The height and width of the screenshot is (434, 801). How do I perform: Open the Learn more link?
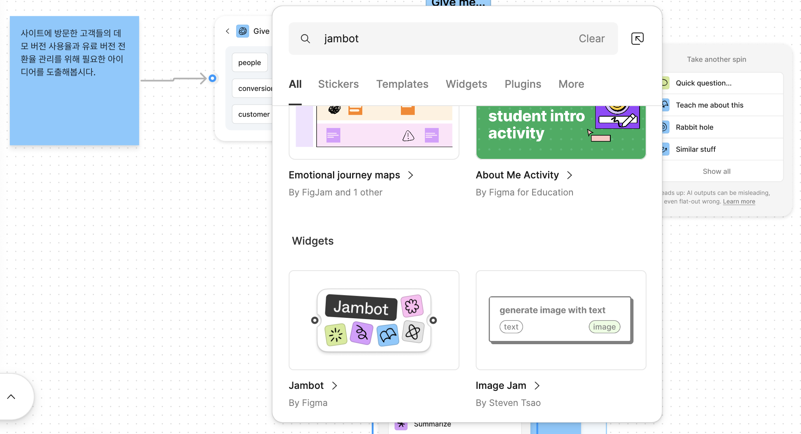point(739,202)
